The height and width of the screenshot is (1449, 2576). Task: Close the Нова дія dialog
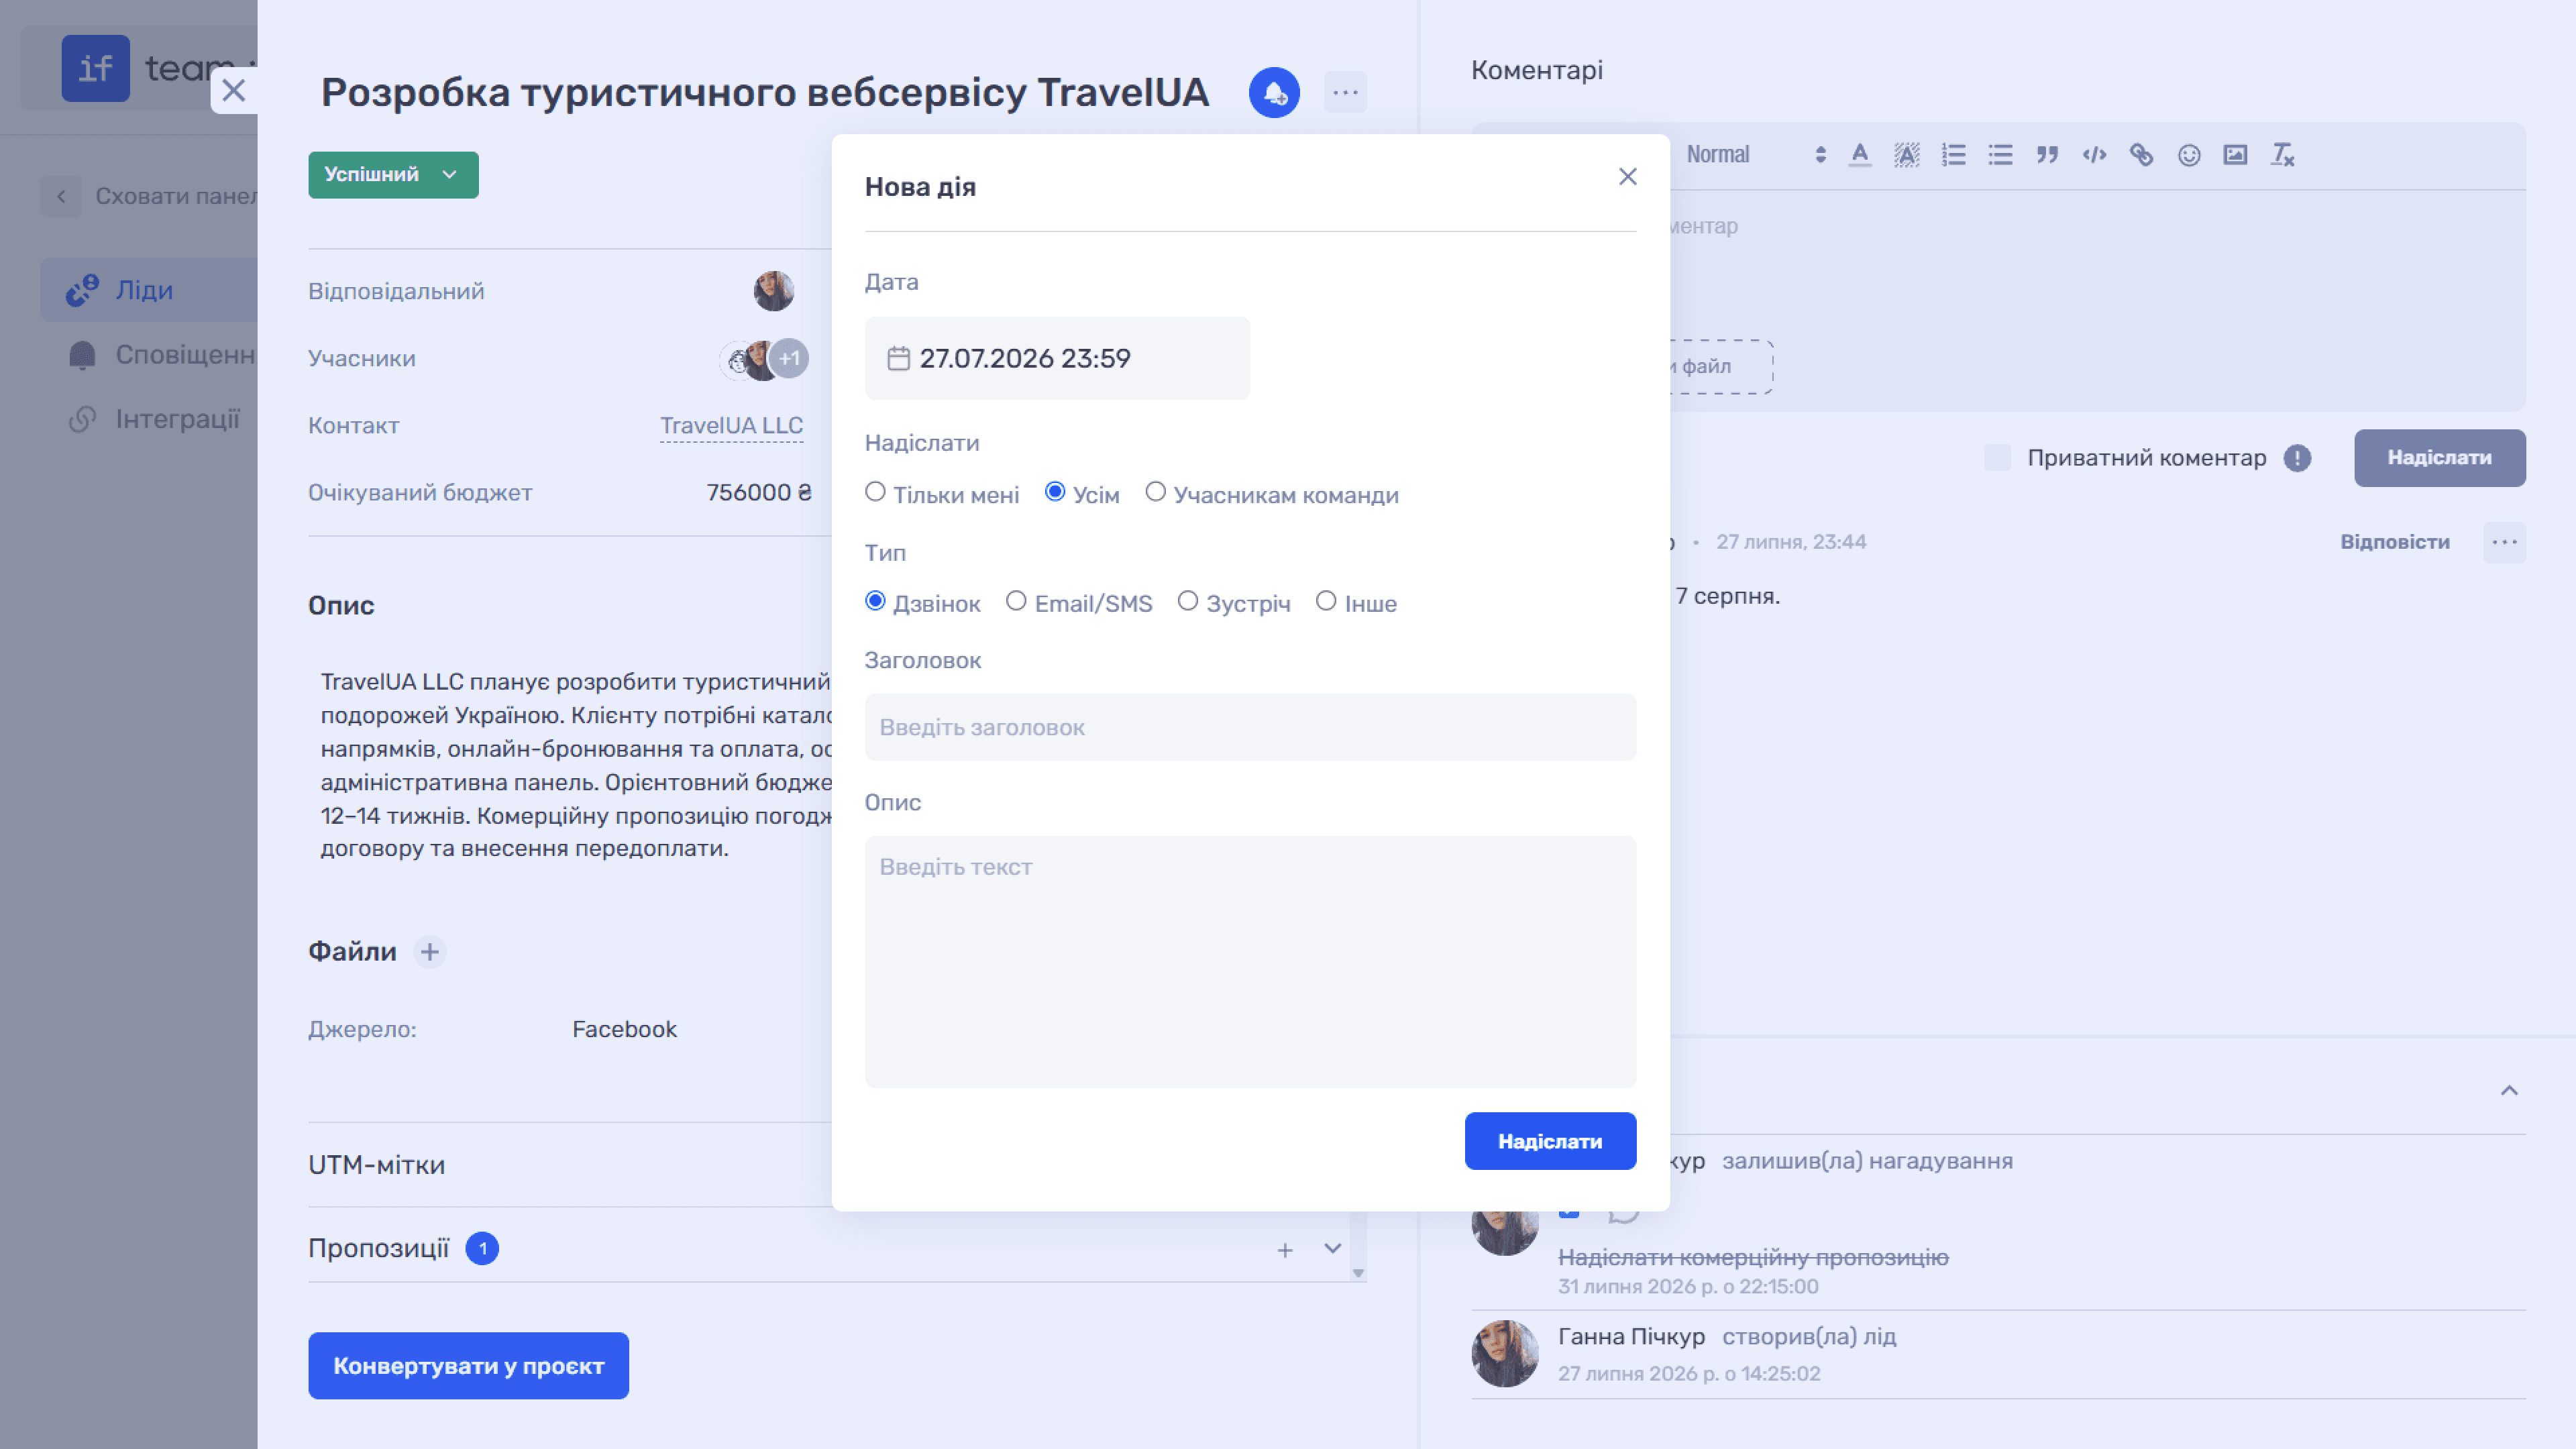coord(1628,177)
